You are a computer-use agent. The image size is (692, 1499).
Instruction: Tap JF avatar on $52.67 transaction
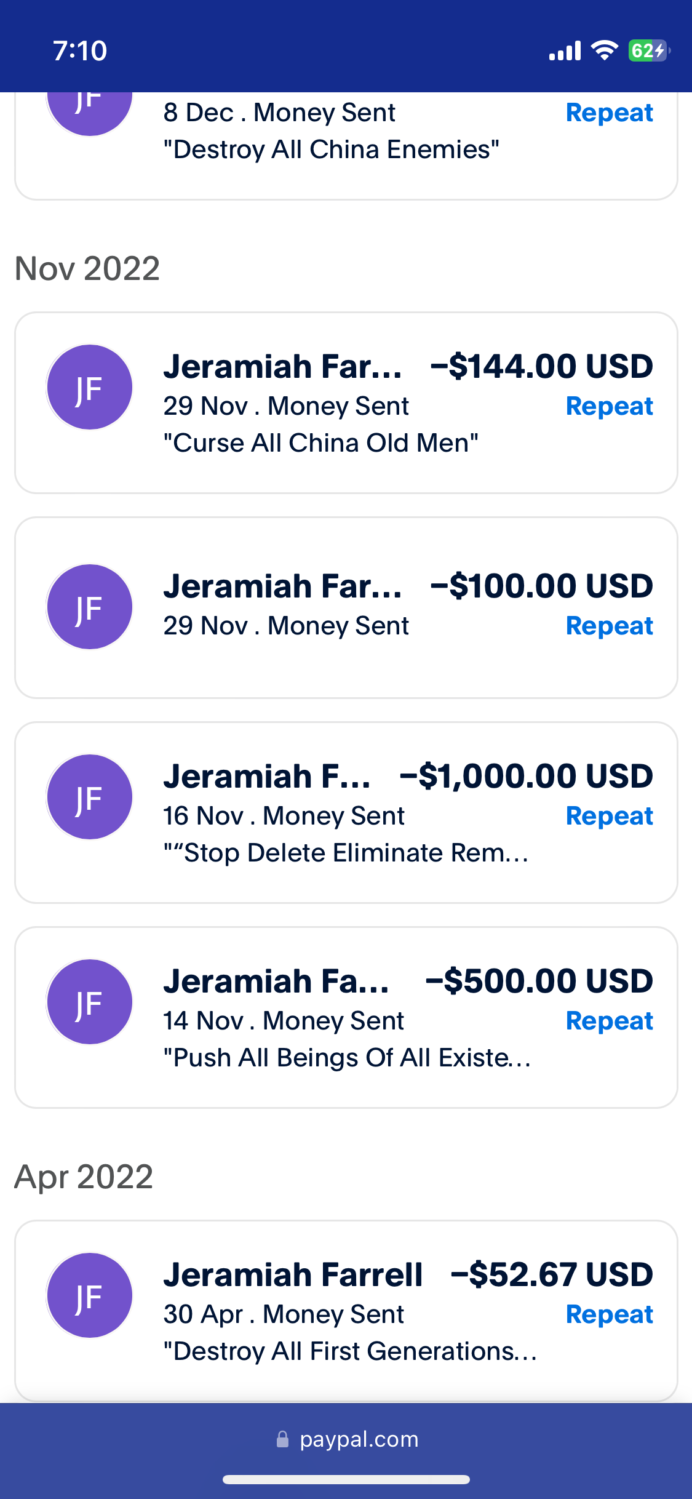[90, 1295]
